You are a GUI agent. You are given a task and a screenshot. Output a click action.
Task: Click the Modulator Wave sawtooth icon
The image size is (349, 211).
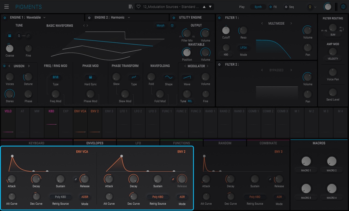187,77
